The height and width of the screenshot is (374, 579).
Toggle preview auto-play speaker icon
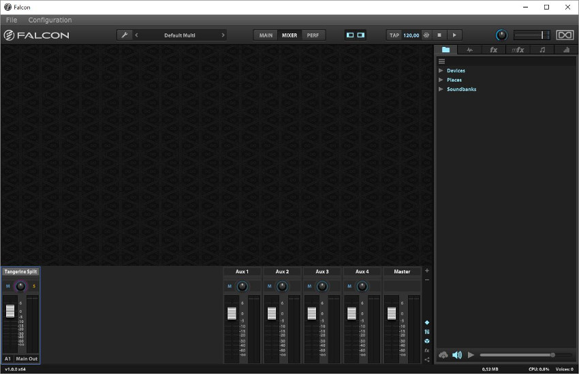coord(457,355)
